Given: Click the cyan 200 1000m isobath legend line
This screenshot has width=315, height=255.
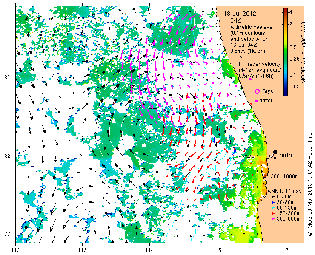Looking at the screenshot, I should [278, 181].
